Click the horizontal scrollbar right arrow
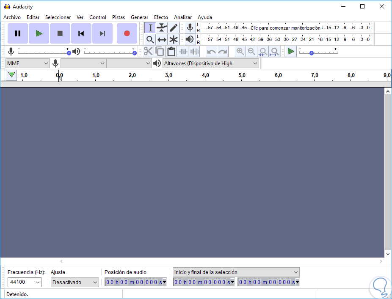Image resolution: width=392 pixels, height=299 pixels. pyautogui.click(x=381, y=261)
